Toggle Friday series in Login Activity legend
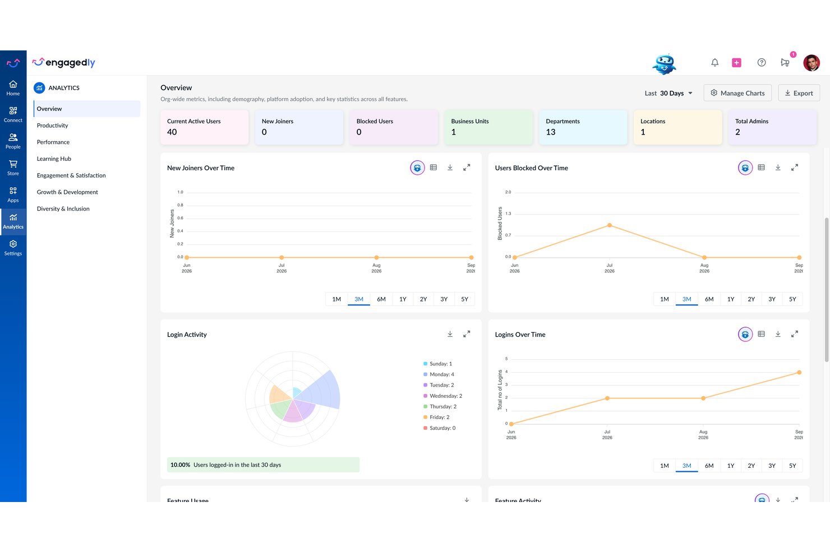830x553 pixels. pyautogui.click(x=436, y=417)
